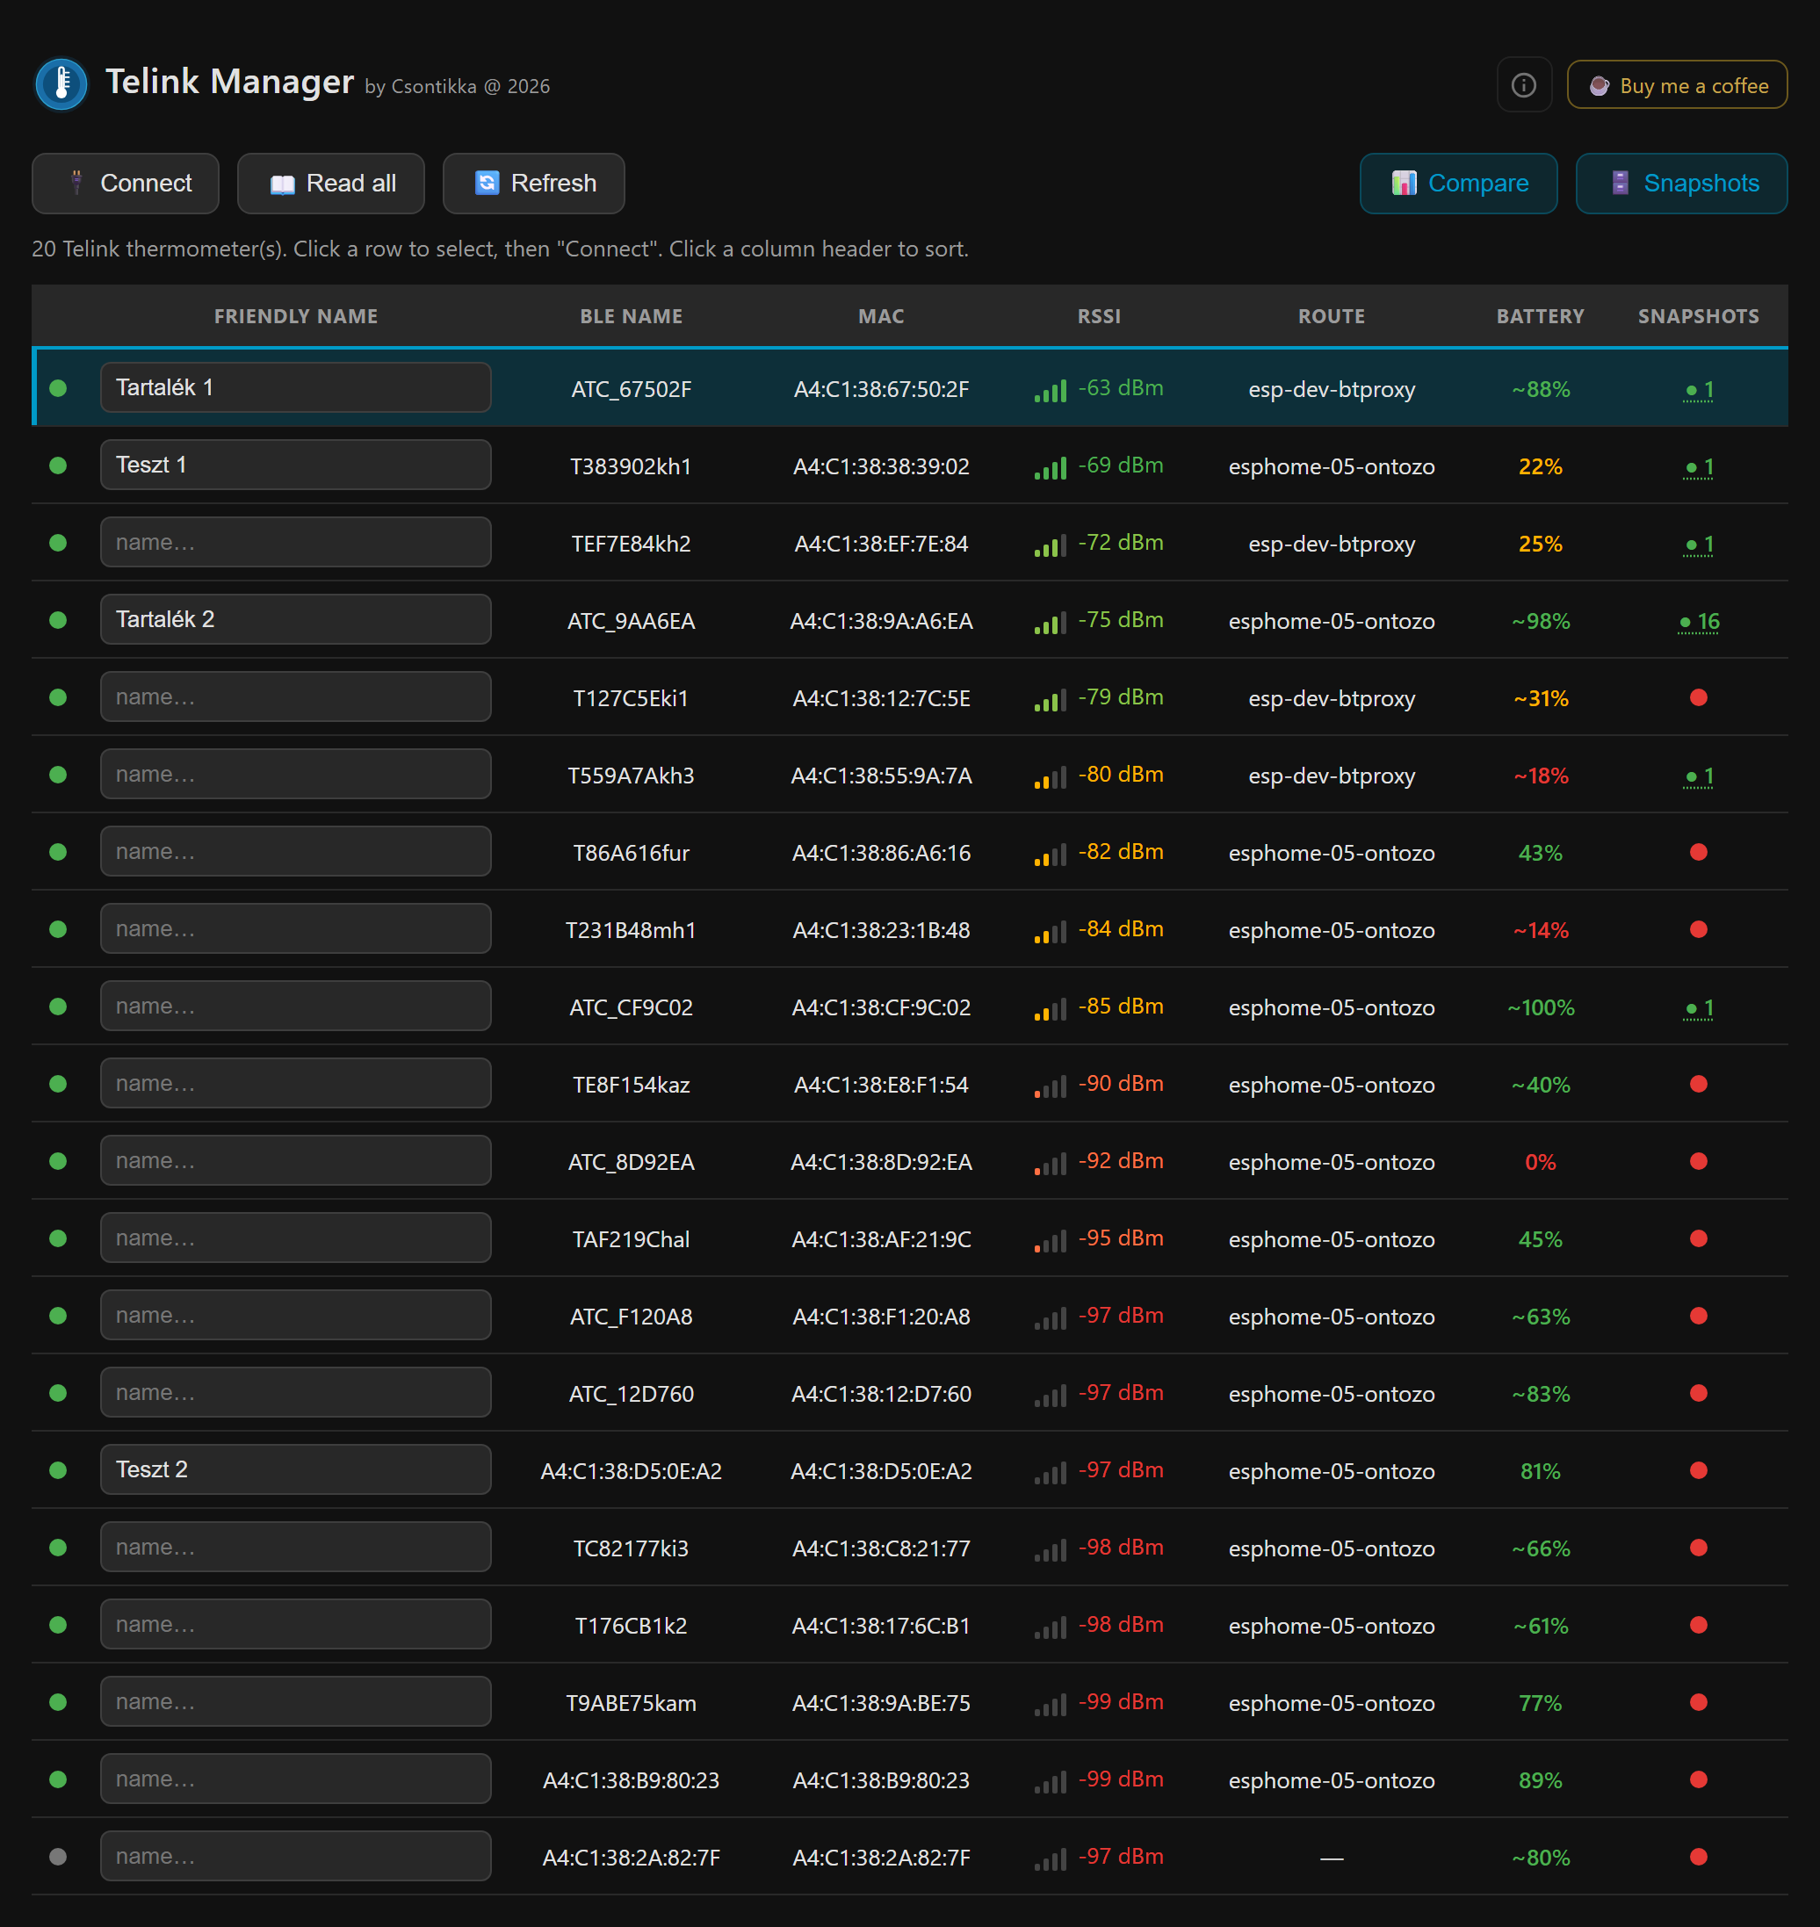Click the ~100% battery value
Screen dimensions: 1820x1927
1540,1008
